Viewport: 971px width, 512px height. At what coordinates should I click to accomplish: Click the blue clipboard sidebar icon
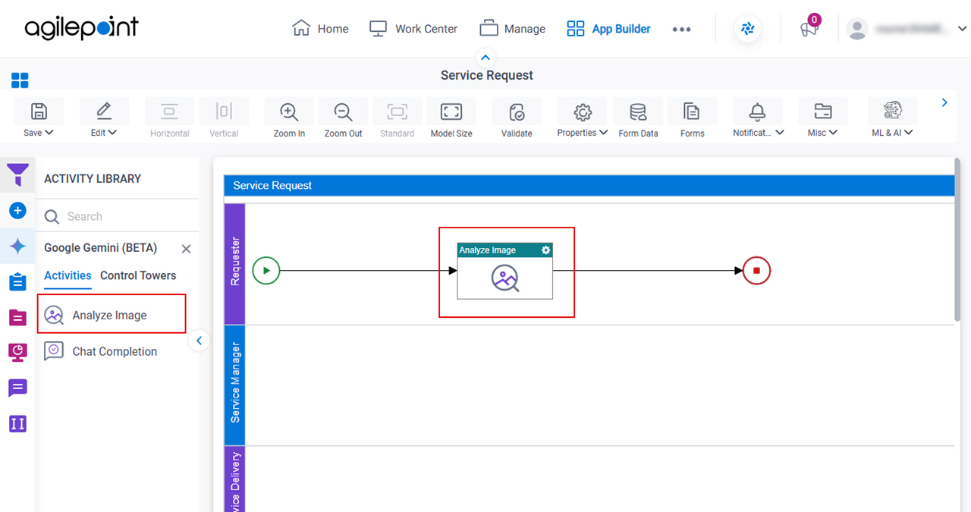[17, 282]
